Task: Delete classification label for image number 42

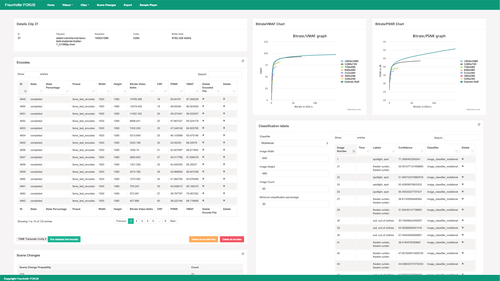Action: pyautogui.click(x=462, y=253)
